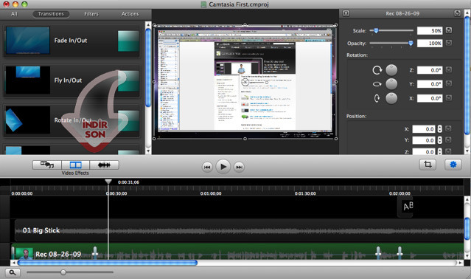
Task: Edit the Rotation Z degrees field
Action: [x=430, y=70]
